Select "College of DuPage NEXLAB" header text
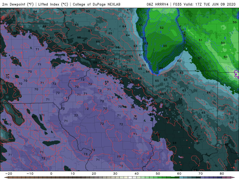This screenshot has width=239, height=179. click(x=96, y=4)
